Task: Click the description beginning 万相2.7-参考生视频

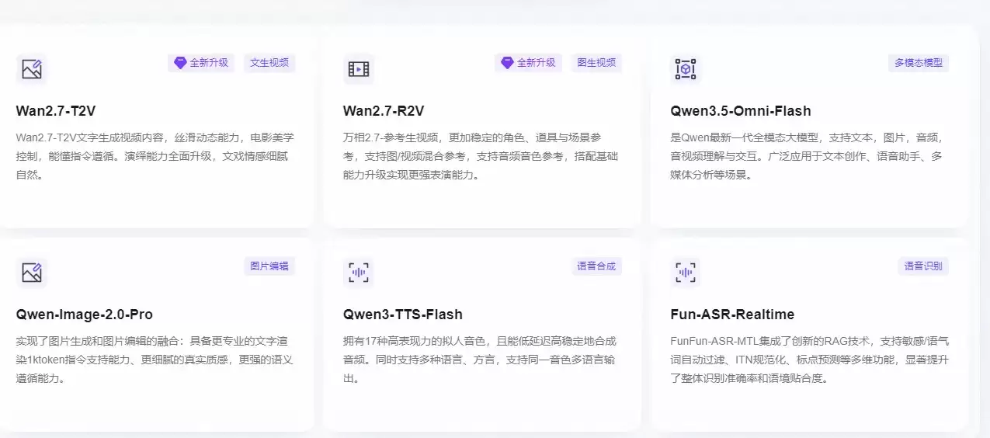Action: [x=482, y=156]
